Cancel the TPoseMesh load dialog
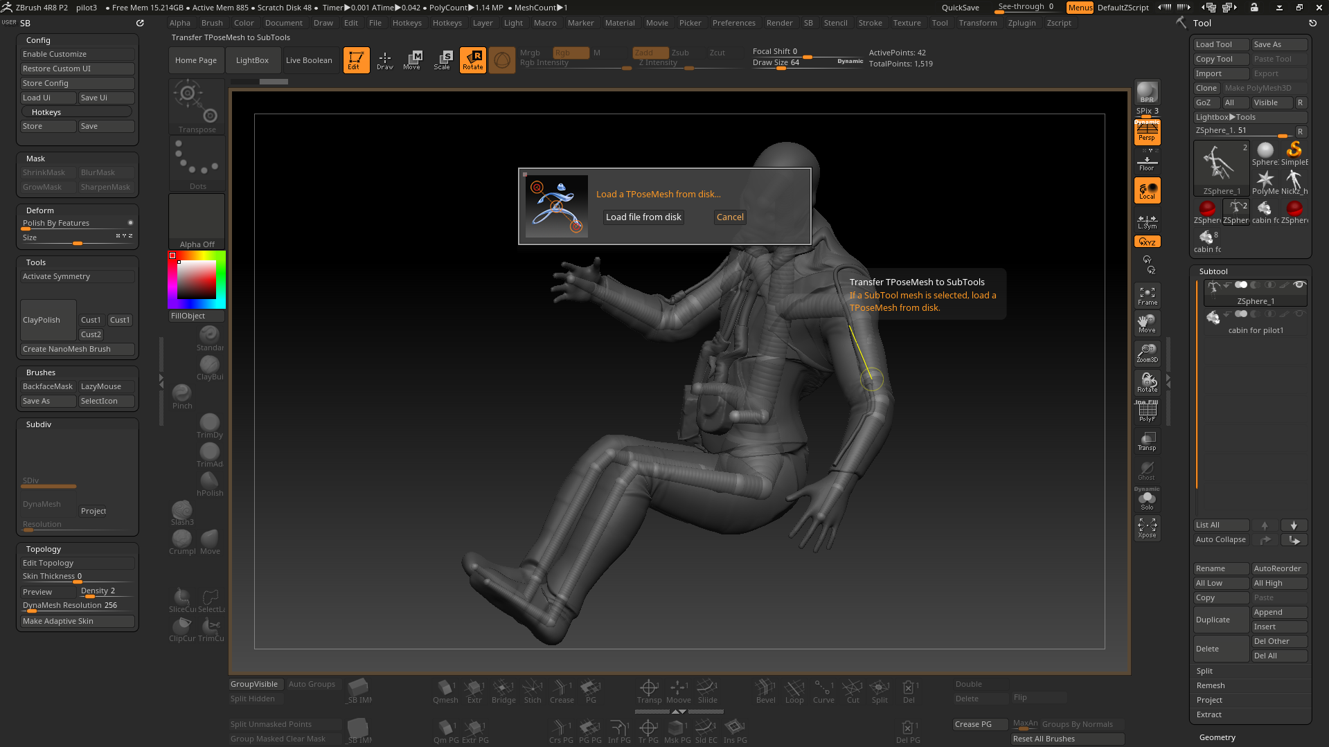The width and height of the screenshot is (1329, 747). pos(730,217)
